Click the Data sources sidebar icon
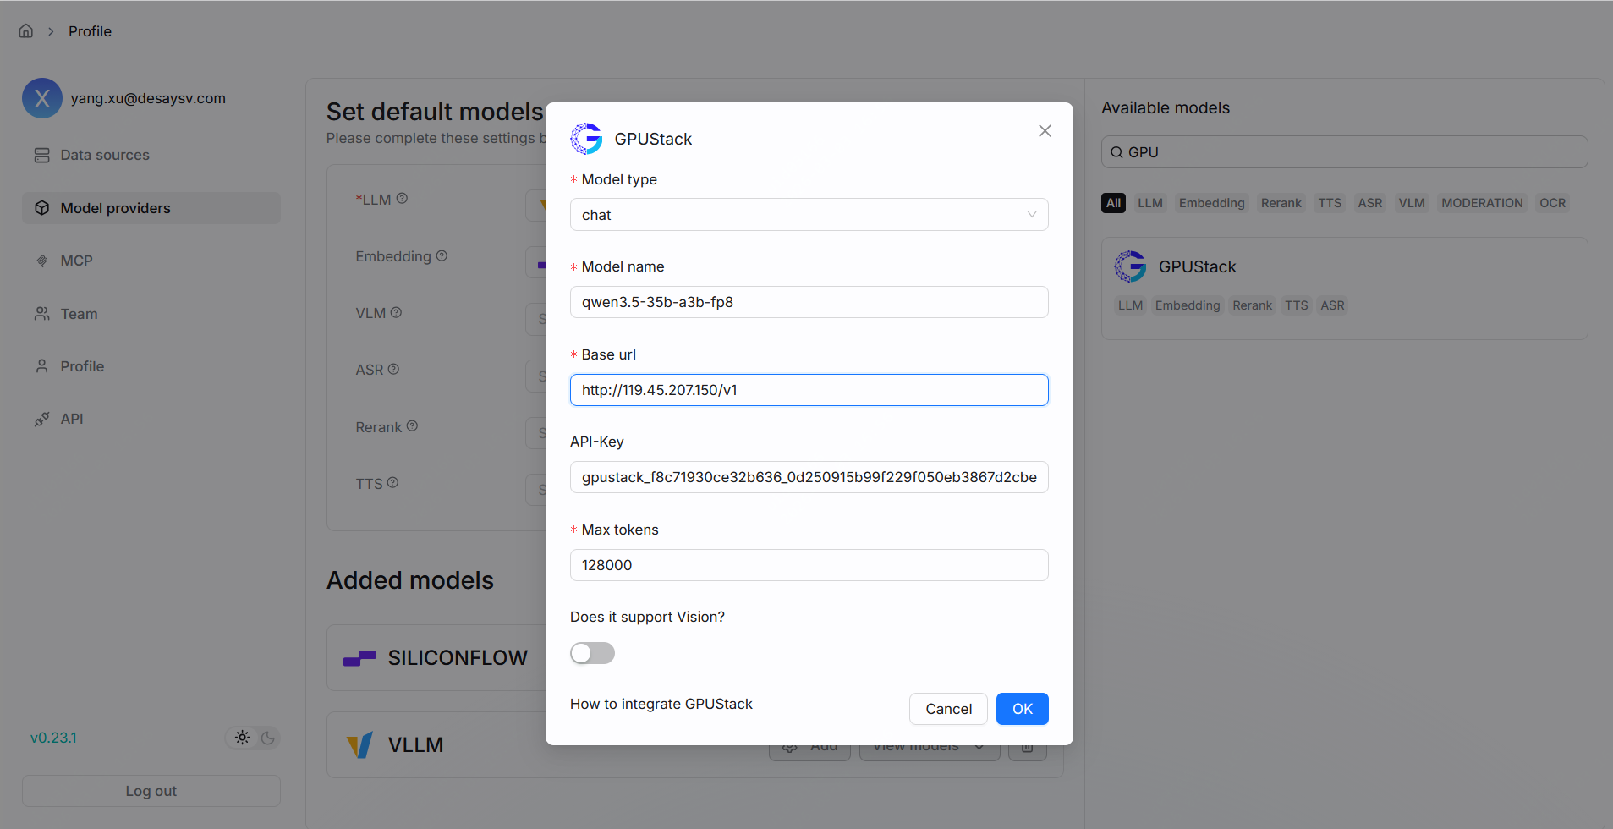This screenshot has width=1613, height=829. 41,156
